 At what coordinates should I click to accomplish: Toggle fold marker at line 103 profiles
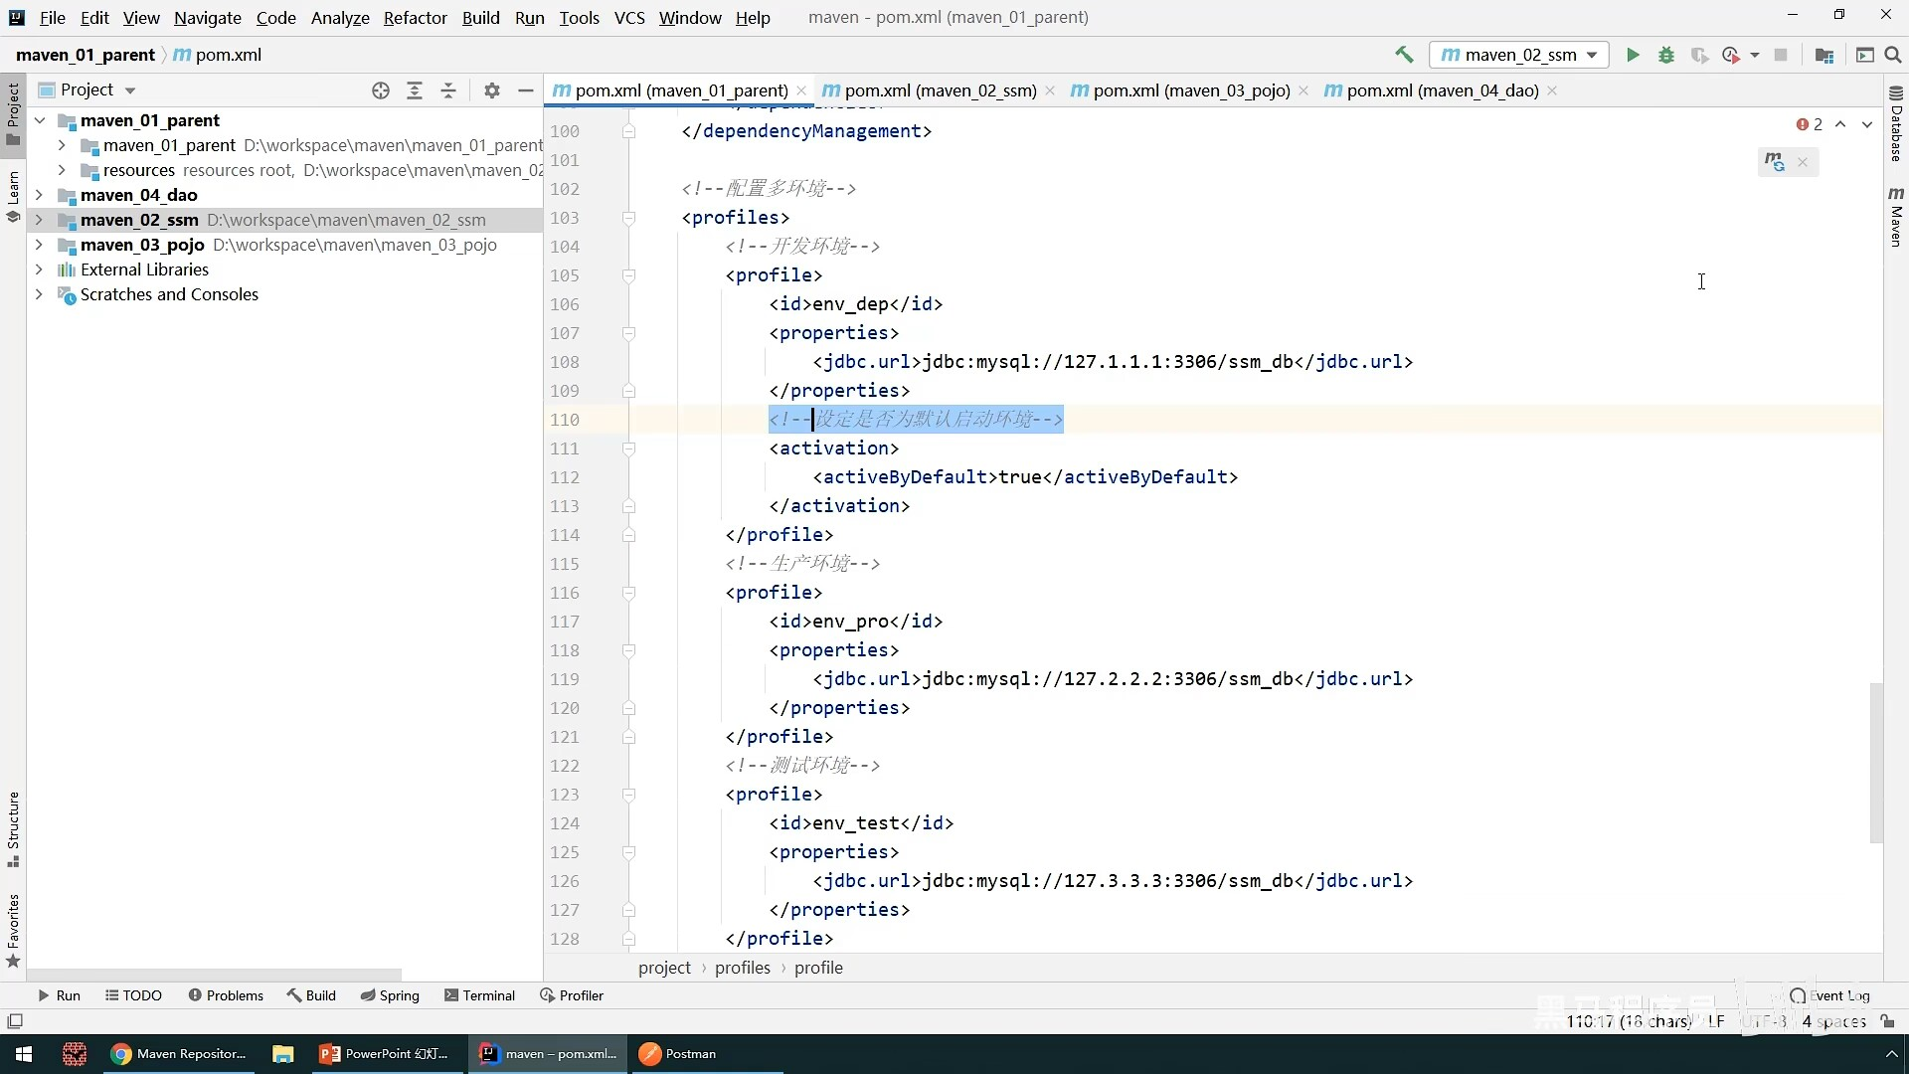[628, 218]
